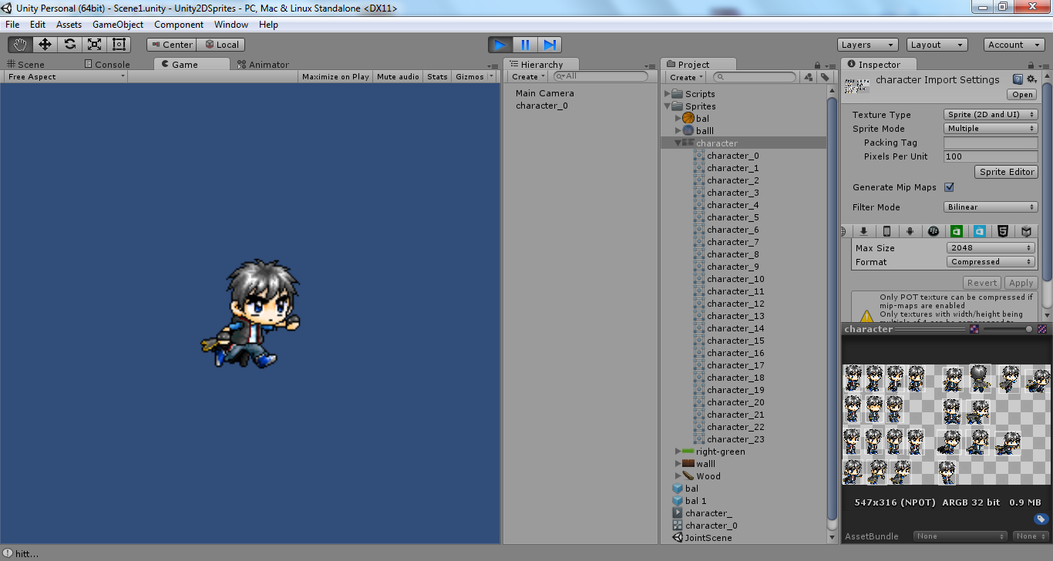Viewport: 1053px width, 561px height.
Task: Collapse the character sprite sheet arrow
Action: pyautogui.click(x=678, y=143)
